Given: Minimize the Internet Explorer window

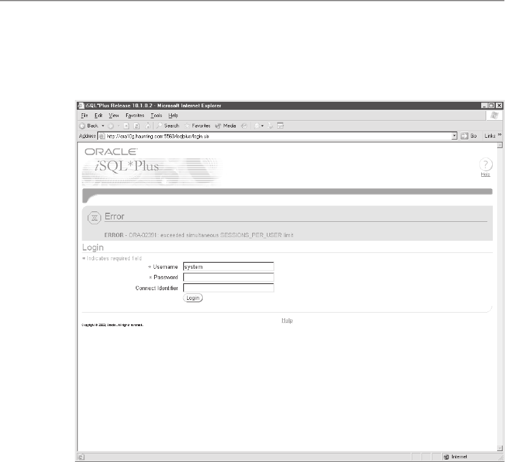Looking at the screenshot, I should tap(484, 105).
